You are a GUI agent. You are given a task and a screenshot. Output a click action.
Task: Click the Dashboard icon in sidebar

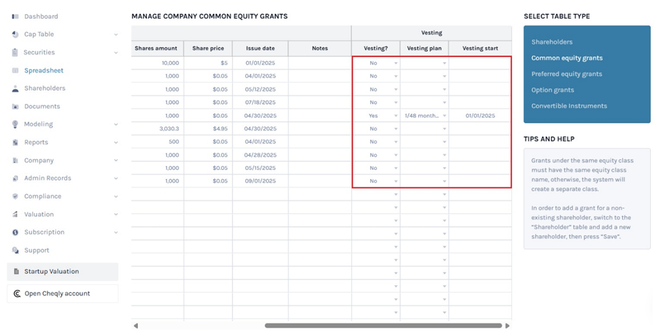16,16
